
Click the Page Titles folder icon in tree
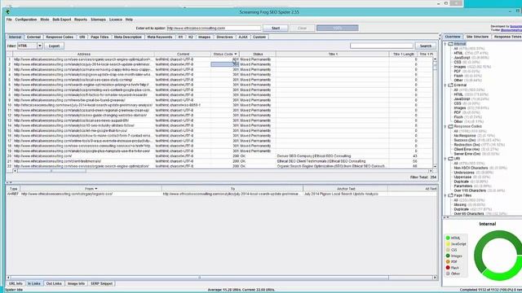click(450, 195)
